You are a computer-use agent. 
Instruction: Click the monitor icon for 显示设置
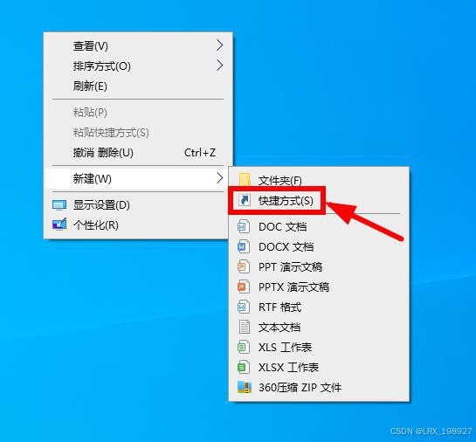[x=59, y=205]
